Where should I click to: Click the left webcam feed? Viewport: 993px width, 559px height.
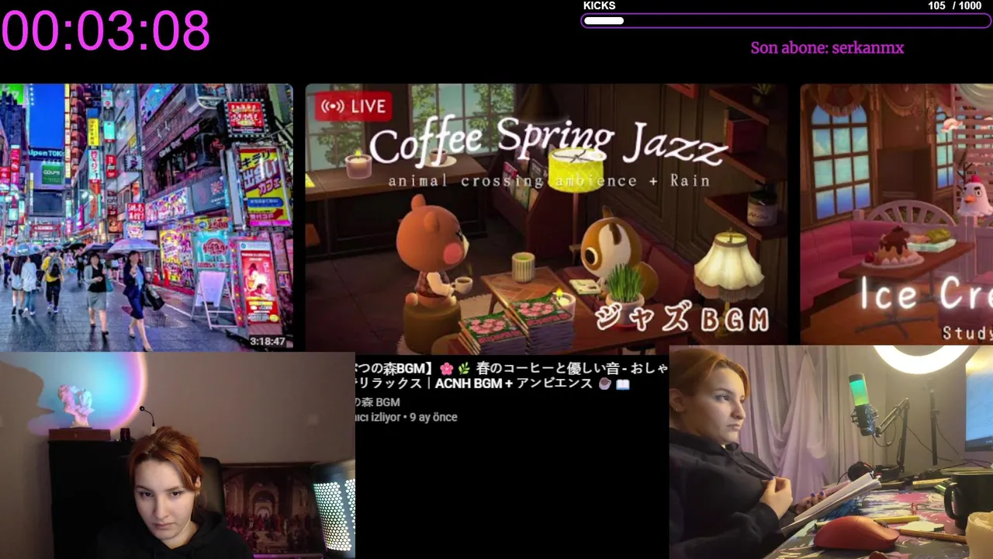point(178,456)
